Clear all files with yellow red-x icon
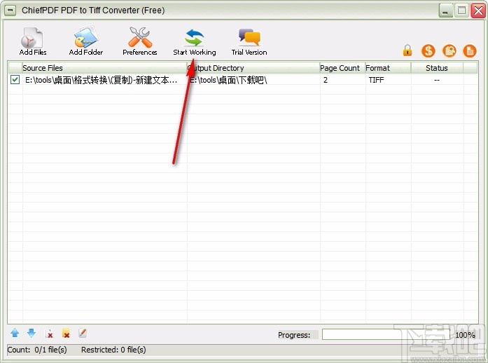Screen dimensions: 488x363 pyautogui.click(x=66, y=334)
